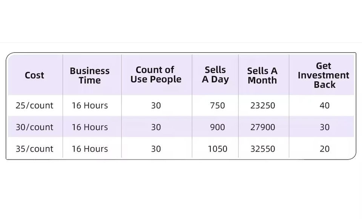Select 16 Hours in the 35/count row

pos(90,149)
